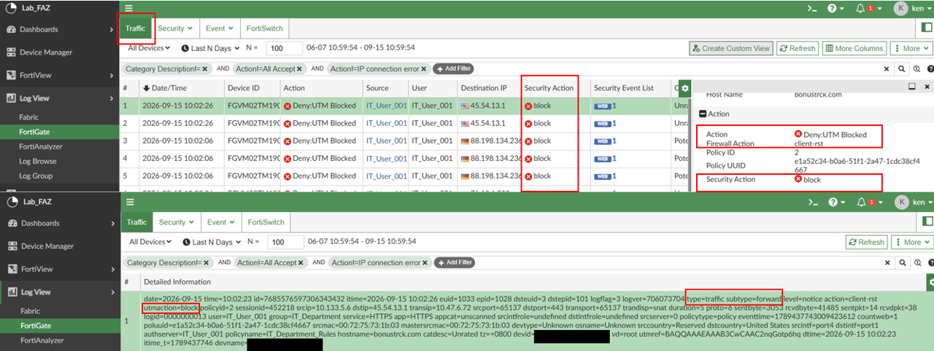Click N value field showing 100 in upper screenshot
934x351 pixels.
coord(285,48)
